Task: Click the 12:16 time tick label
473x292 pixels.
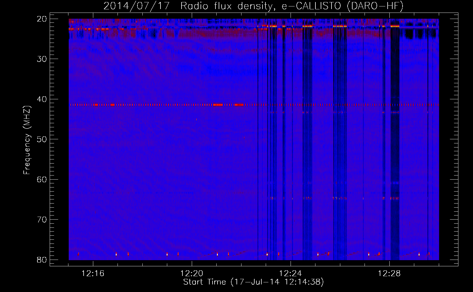Action: coord(93,274)
